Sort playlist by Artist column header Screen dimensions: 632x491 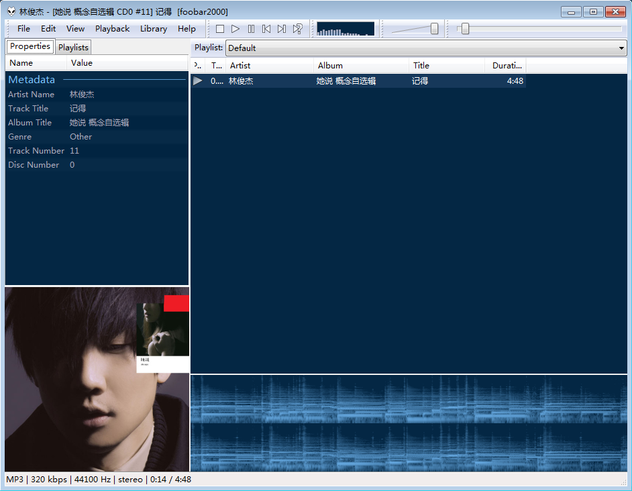(268, 66)
